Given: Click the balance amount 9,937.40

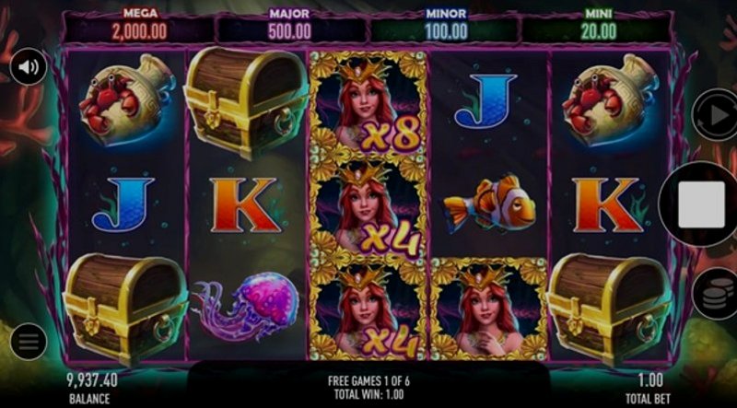Looking at the screenshot, I should tap(92, 379).
